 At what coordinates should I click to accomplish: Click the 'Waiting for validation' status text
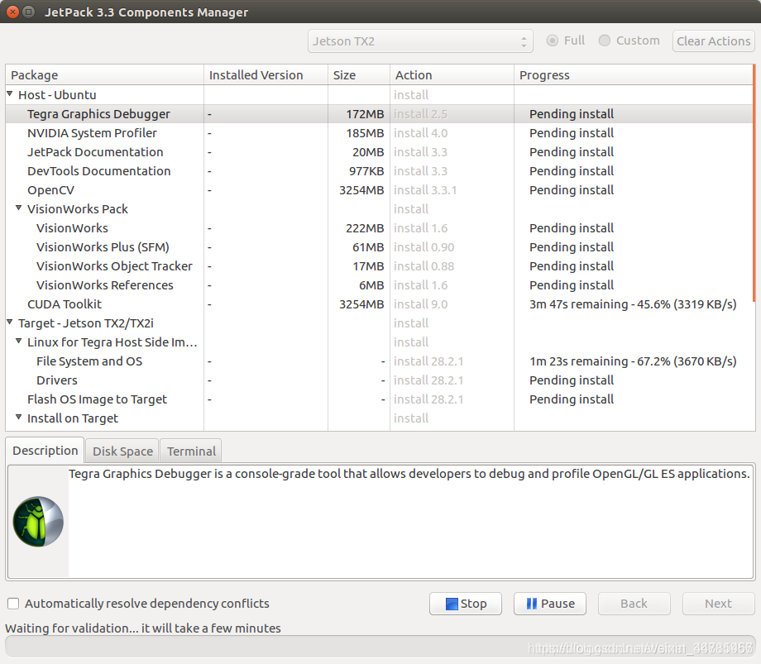(143, 628)
